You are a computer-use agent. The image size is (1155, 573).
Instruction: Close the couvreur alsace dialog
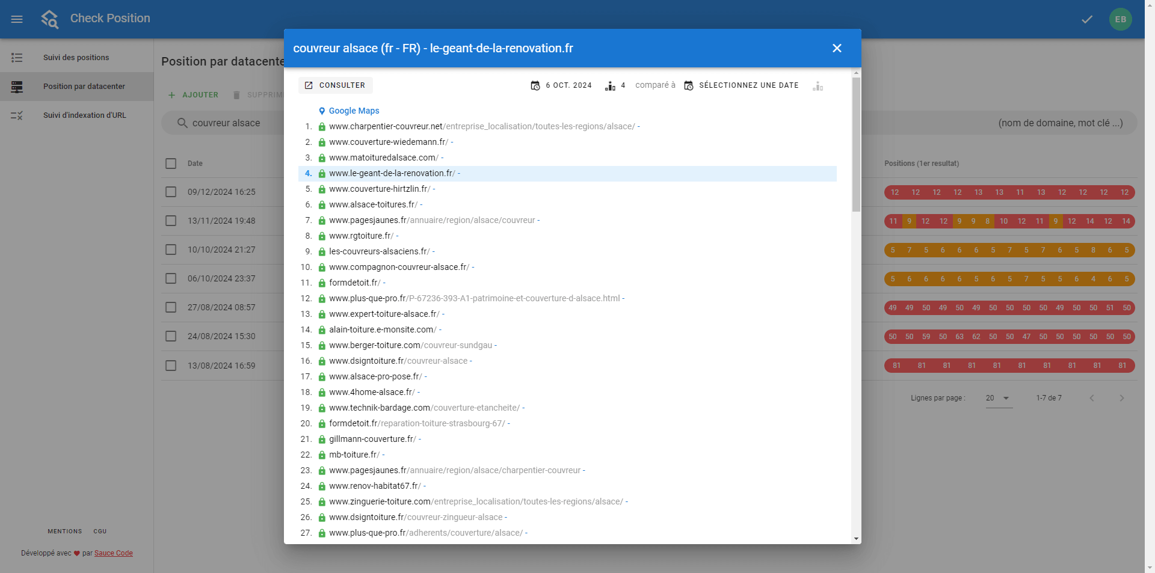point(837,48)
